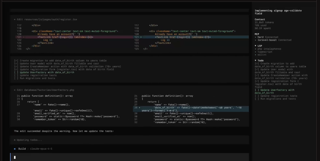320x161 pixels.
Task: Click '18% used' context value
Action: (x=260, y=25)
